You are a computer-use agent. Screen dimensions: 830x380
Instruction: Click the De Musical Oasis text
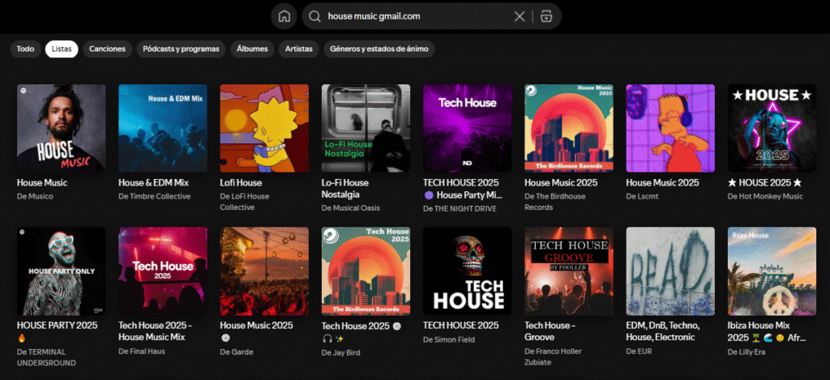[x=351, y=208]
